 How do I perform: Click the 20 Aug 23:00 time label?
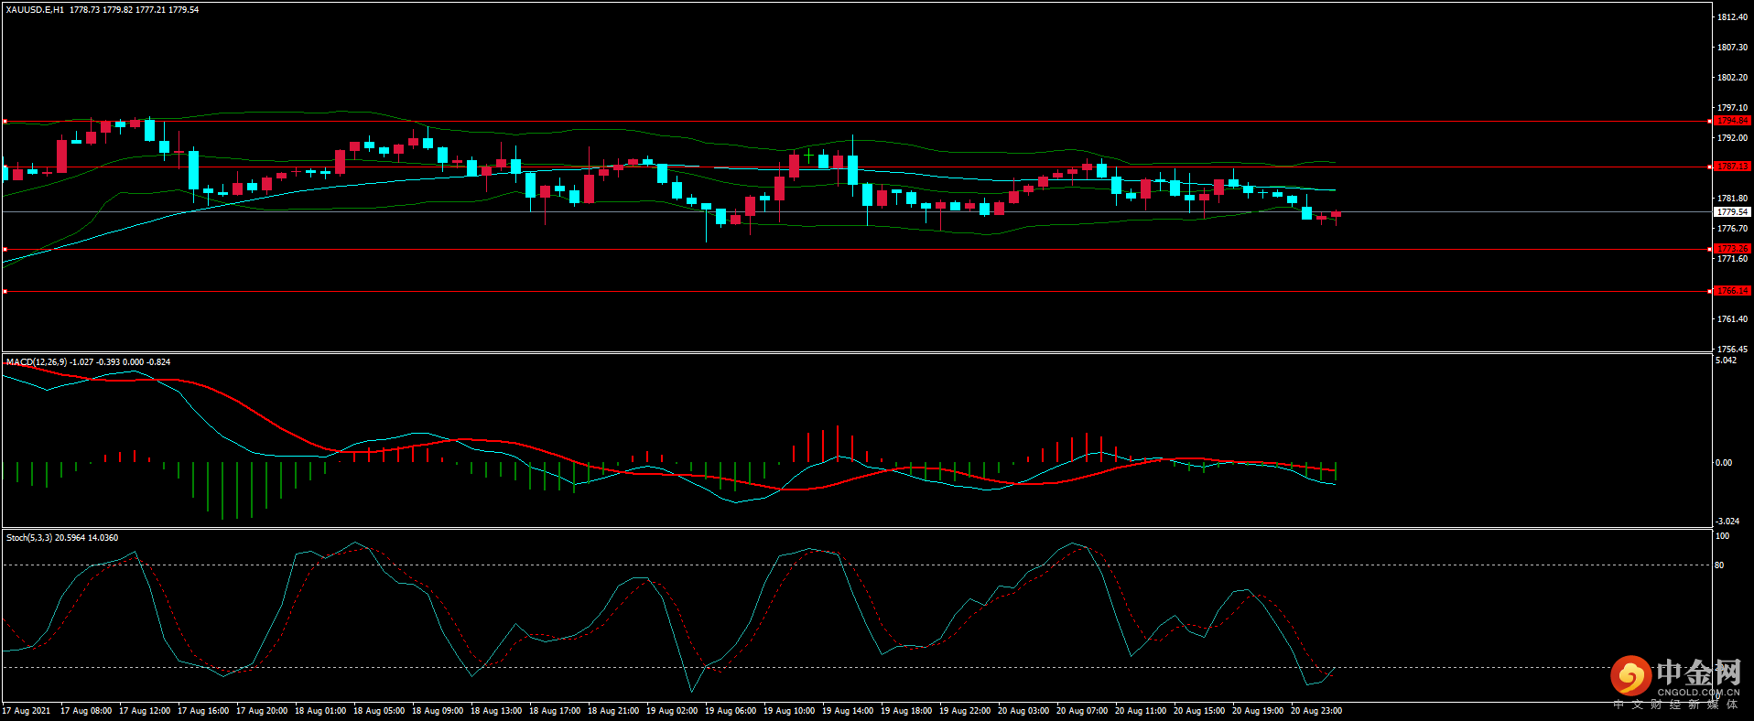point(1316,711)
